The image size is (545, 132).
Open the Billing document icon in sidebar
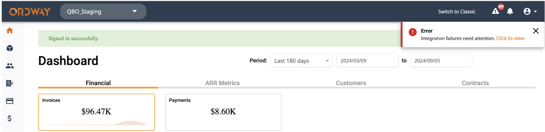10,83
